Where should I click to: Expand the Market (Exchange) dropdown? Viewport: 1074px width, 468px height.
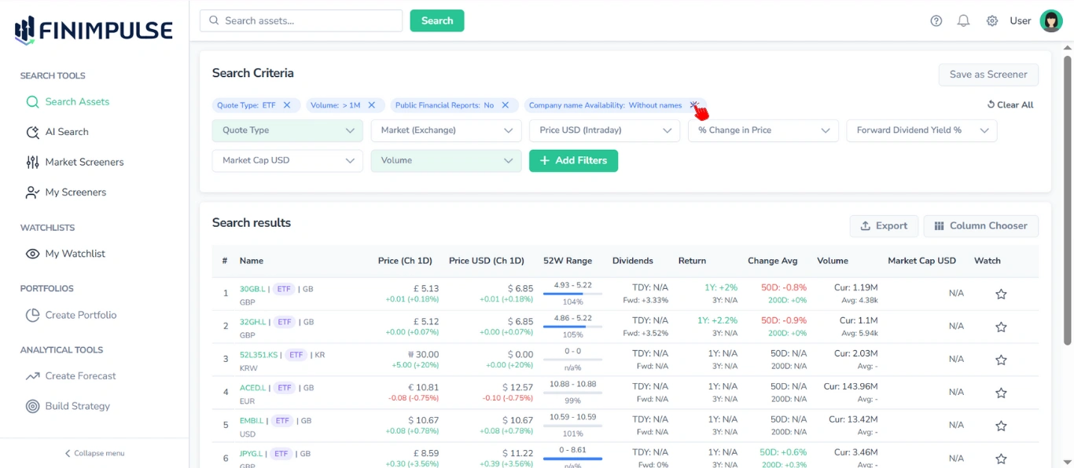tap(446, 130)
